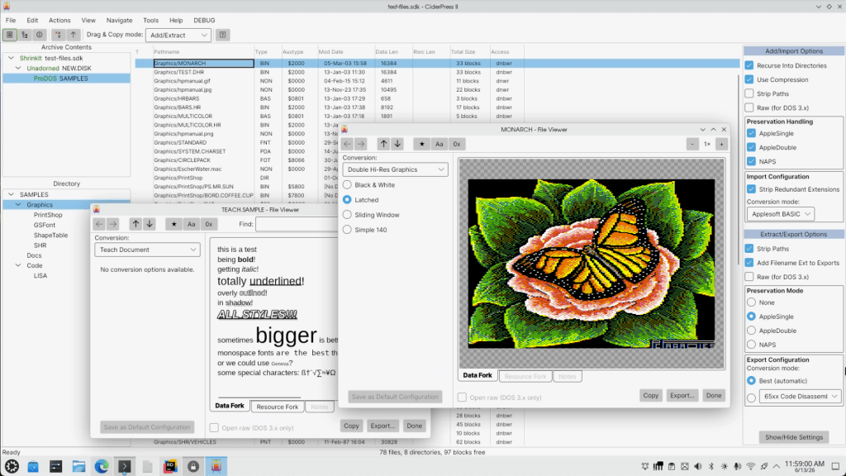
Task: Click the navigate-up arrow in main toolbar
Action: pyautogui.click(x=73, y=35)
